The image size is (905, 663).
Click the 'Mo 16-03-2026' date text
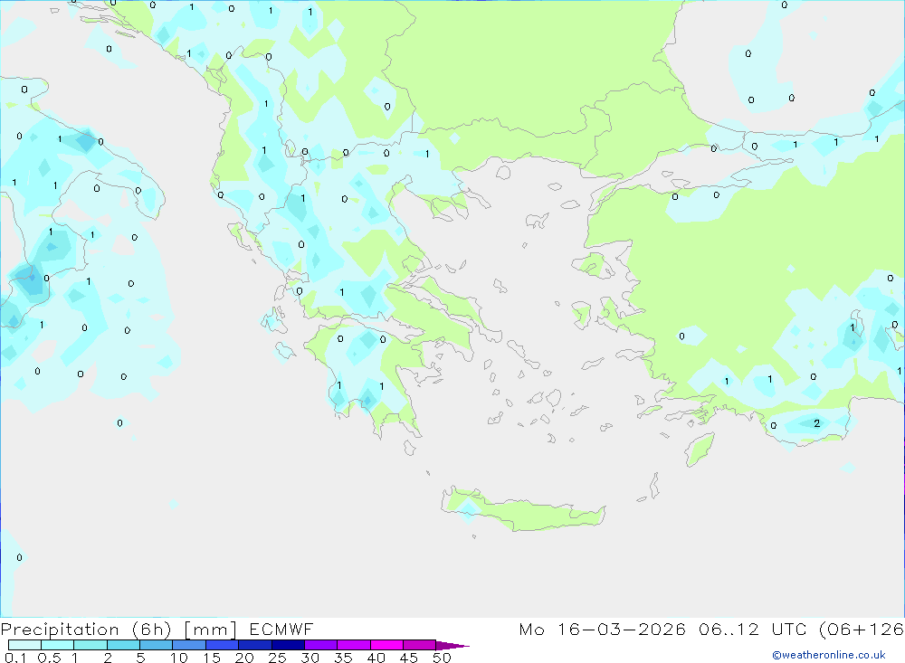click(603, 629)
